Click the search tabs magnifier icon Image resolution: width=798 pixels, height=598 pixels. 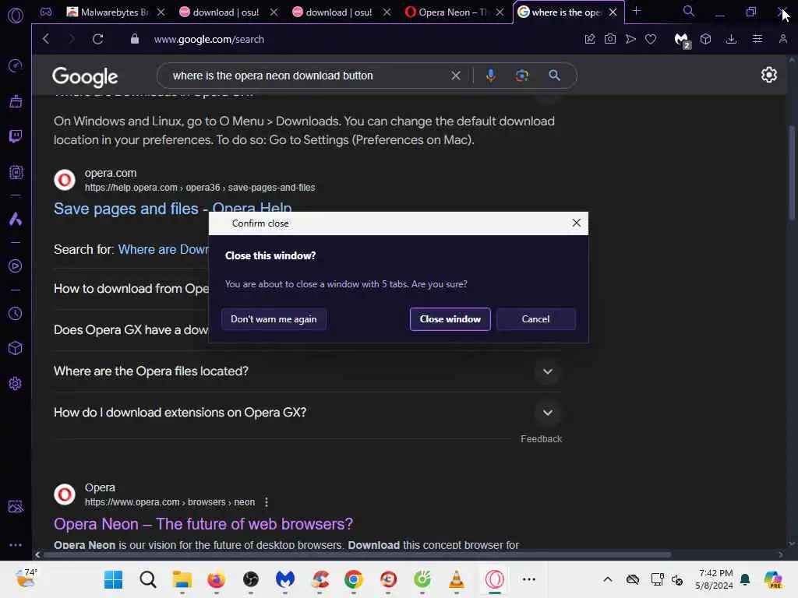688,11
